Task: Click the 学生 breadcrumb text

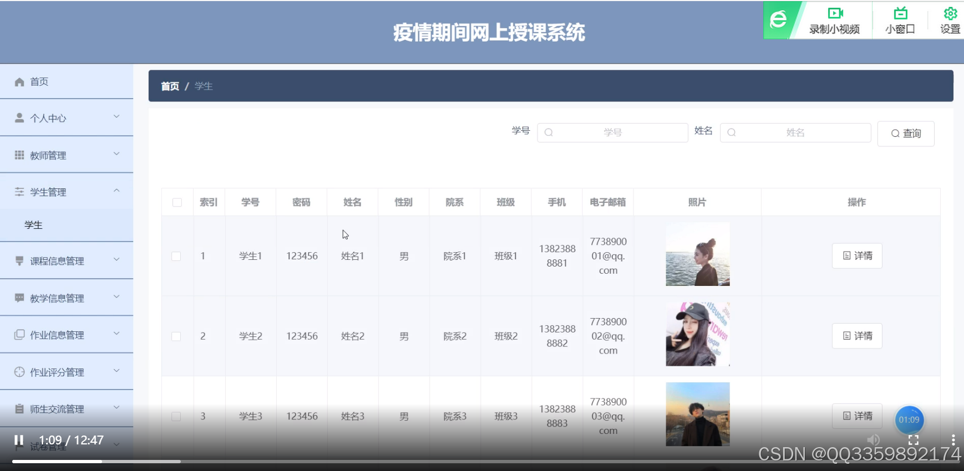Action: (204, 86)
